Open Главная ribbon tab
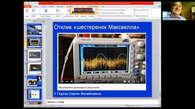 [36, 6]
